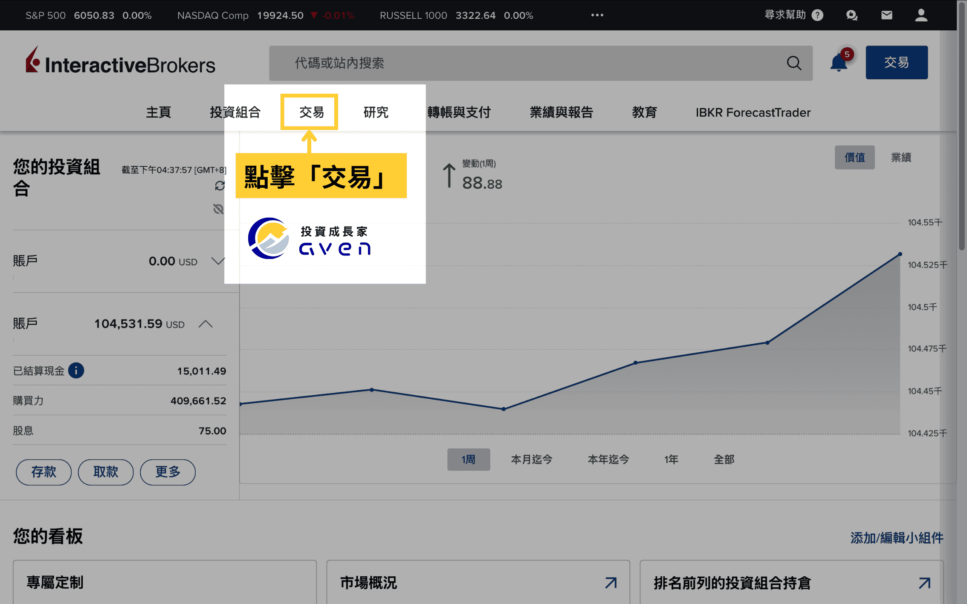
Task: Open the 投資組合 nav tab
Action: point(235,112)
